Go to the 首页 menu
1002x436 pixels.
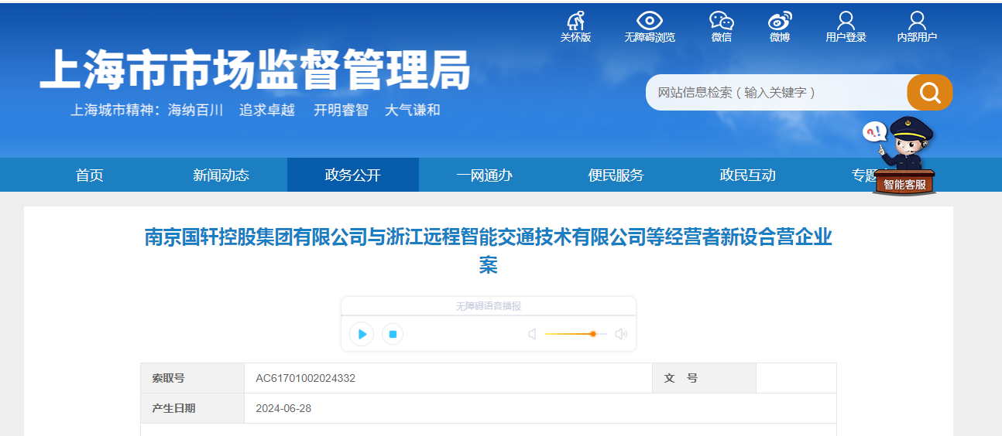click(90, 175)
